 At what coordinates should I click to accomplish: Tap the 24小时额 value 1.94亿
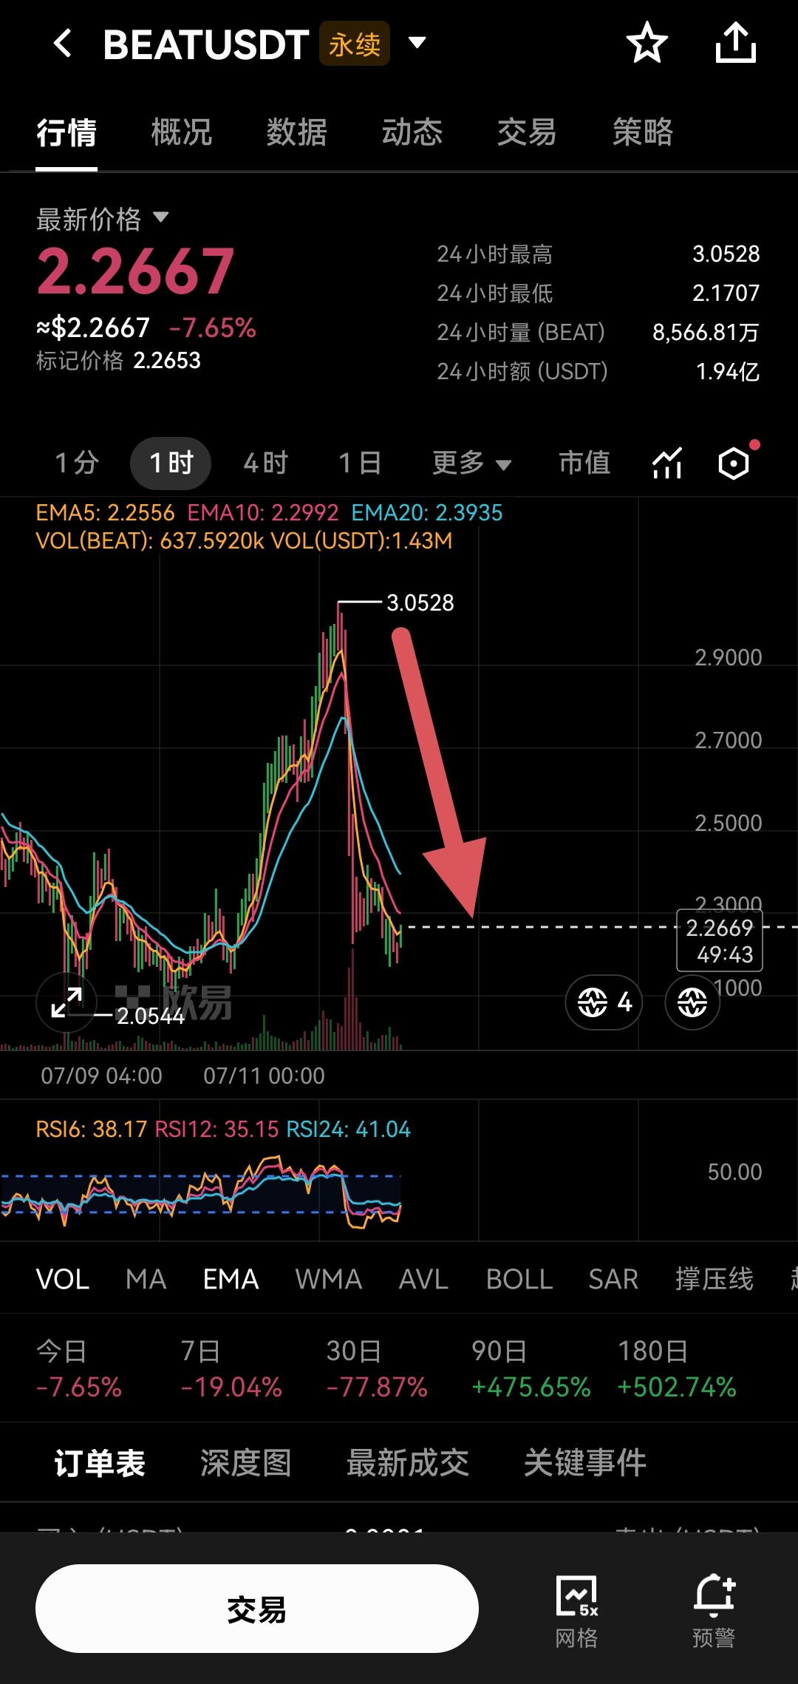click(728, 371)
